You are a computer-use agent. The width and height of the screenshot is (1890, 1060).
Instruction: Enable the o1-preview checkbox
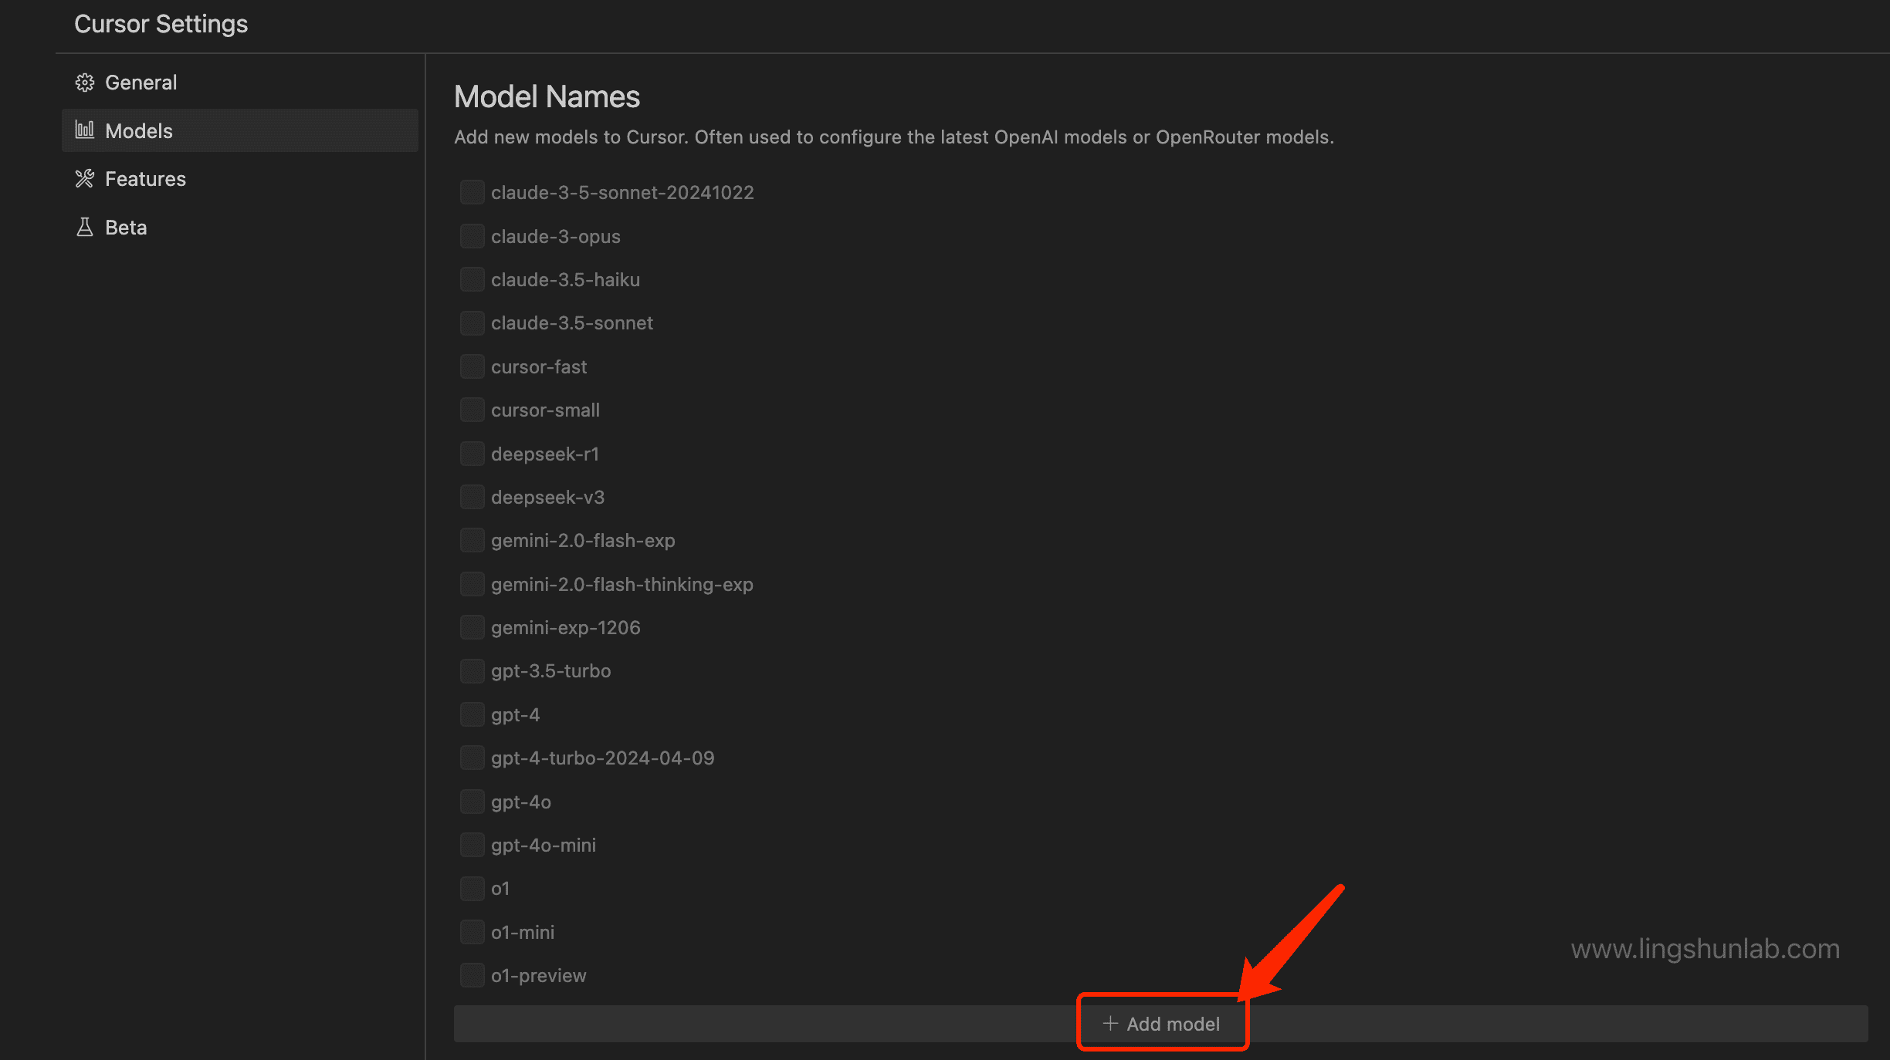[472, 975]
